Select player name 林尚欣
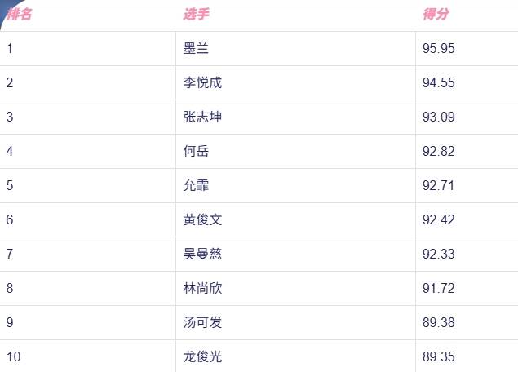 pyautogui.click(x=202, y=288)
